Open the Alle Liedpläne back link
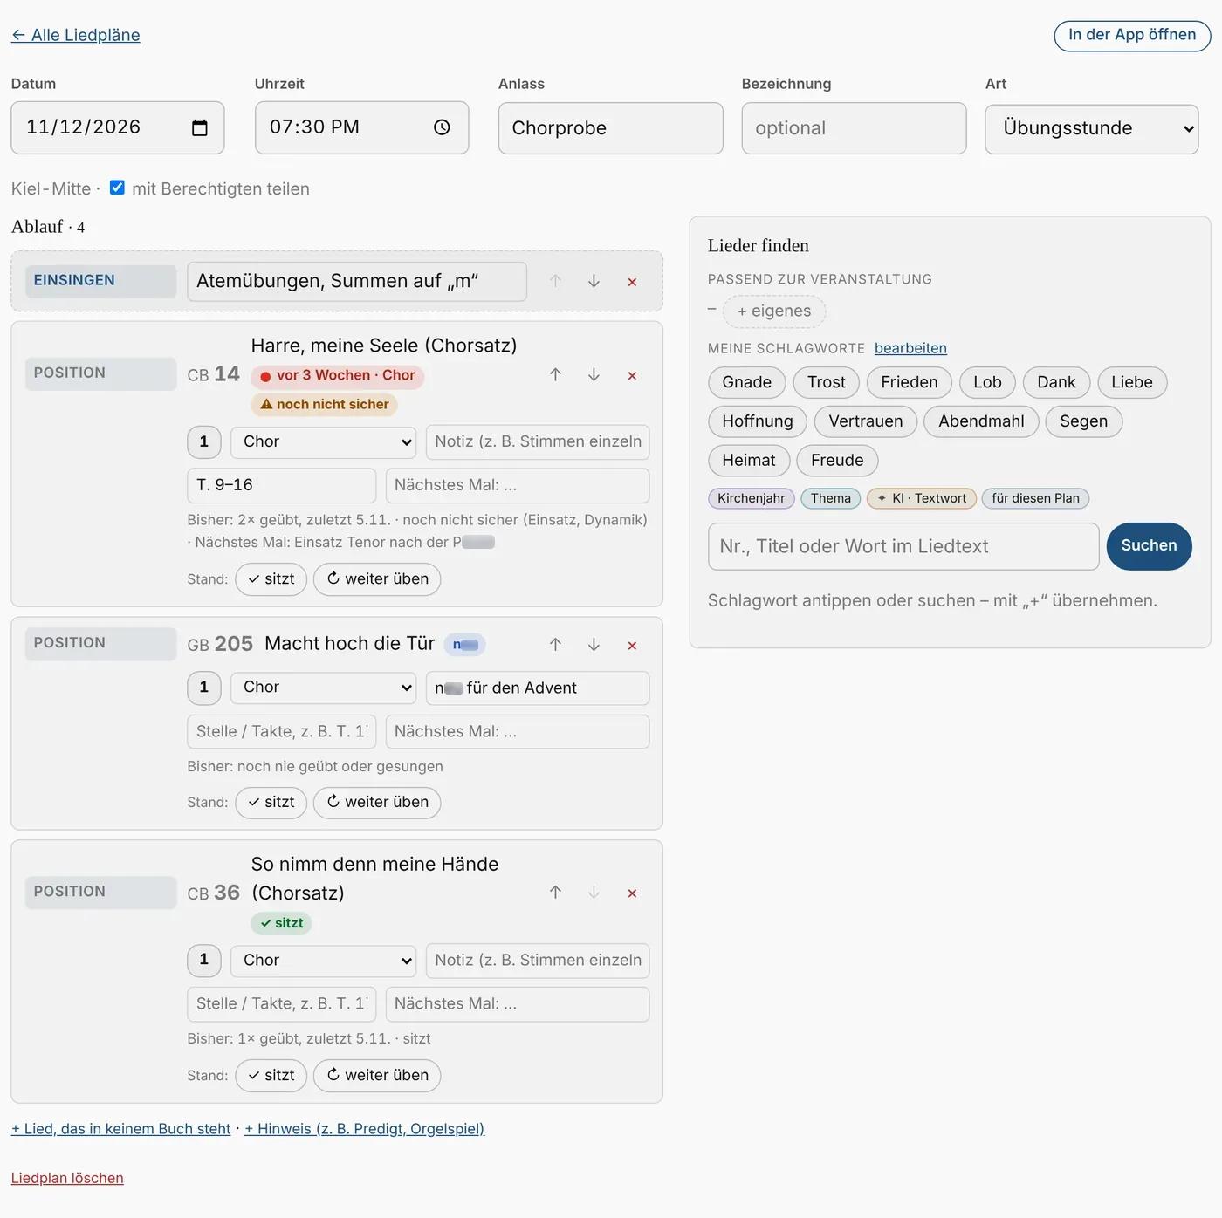 (x=76, y=35)
